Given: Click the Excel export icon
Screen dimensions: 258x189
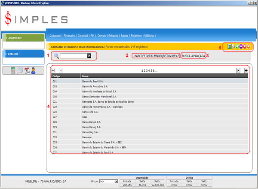Looking at the screenshot, I should 230,46.
